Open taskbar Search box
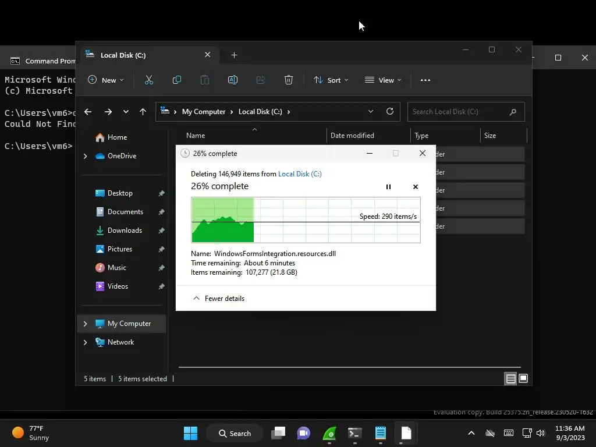This screenshot has width=596, height=447. (235, 433)
